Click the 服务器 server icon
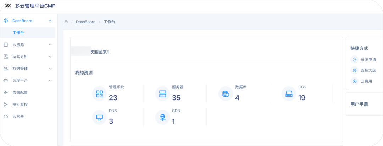The image size is (383, 146). 163,94
